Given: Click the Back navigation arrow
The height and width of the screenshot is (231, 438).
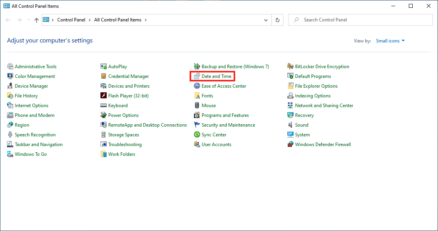Looking at the screenshot, I should (x=8, y=20).
